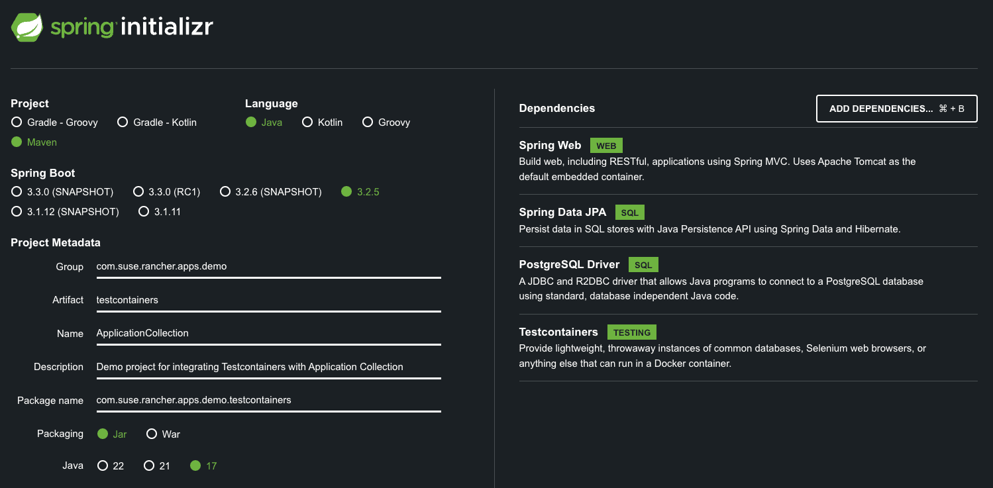
Task: Select Java version 21
Action: [x=149, y=466]
